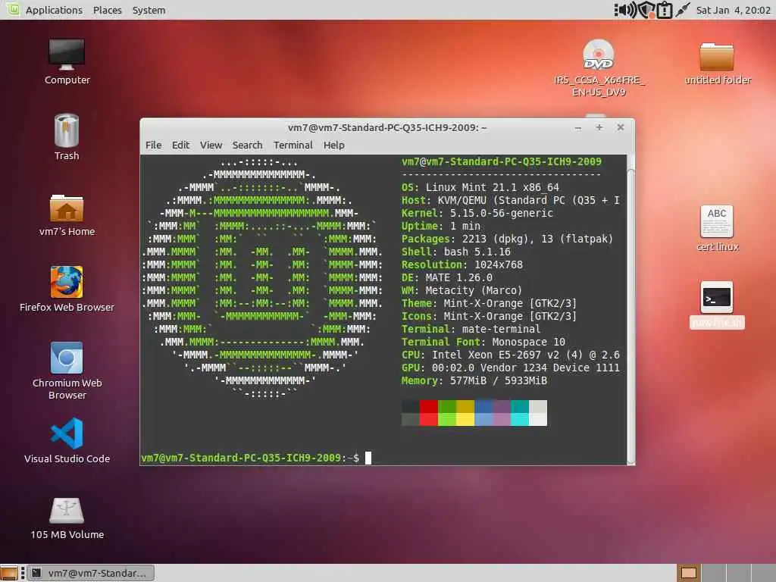This screenshot has width=776, height=582.
Task: Click the 'CPU: Intel Xeon E5-2697 v2' line
Action: 511,355
